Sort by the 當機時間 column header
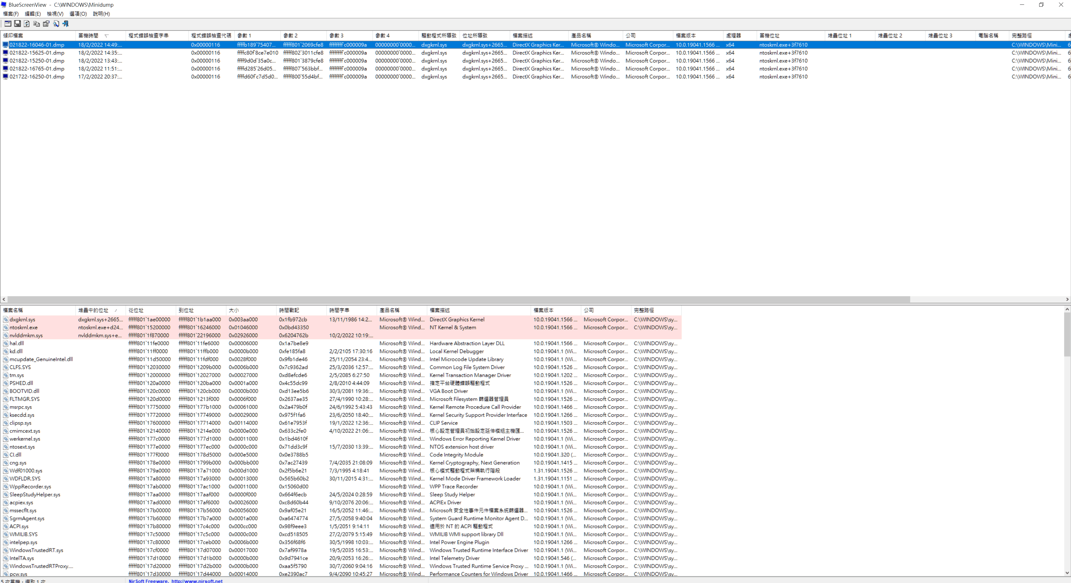 [88, 36]
